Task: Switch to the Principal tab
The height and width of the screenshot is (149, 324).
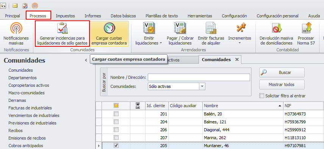Action: [13, 16]
